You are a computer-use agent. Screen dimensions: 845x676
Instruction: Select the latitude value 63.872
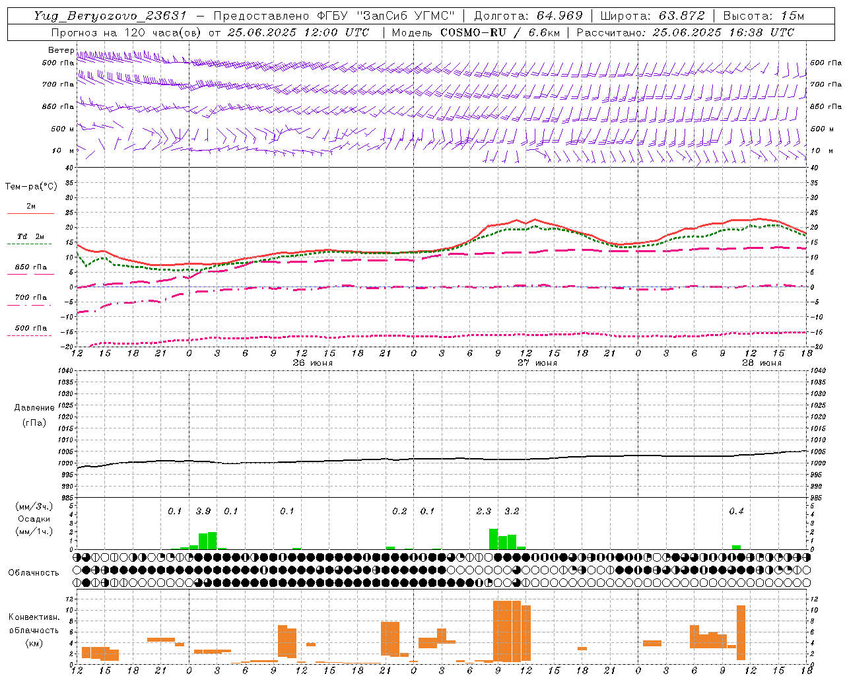(x=682, y=16)
